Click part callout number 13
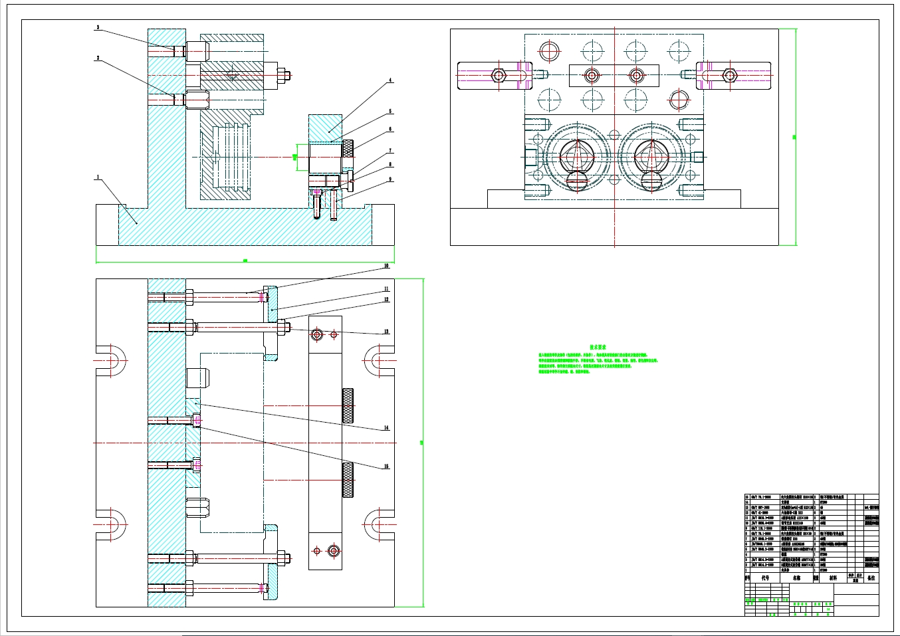 pos(386,332)
